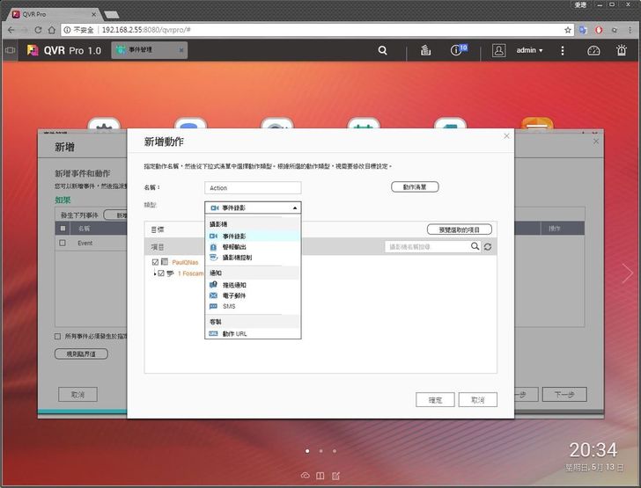The image size is (641, 488).
Task: Expand the 1 Foscam tree node arrow
Action: 154,273
